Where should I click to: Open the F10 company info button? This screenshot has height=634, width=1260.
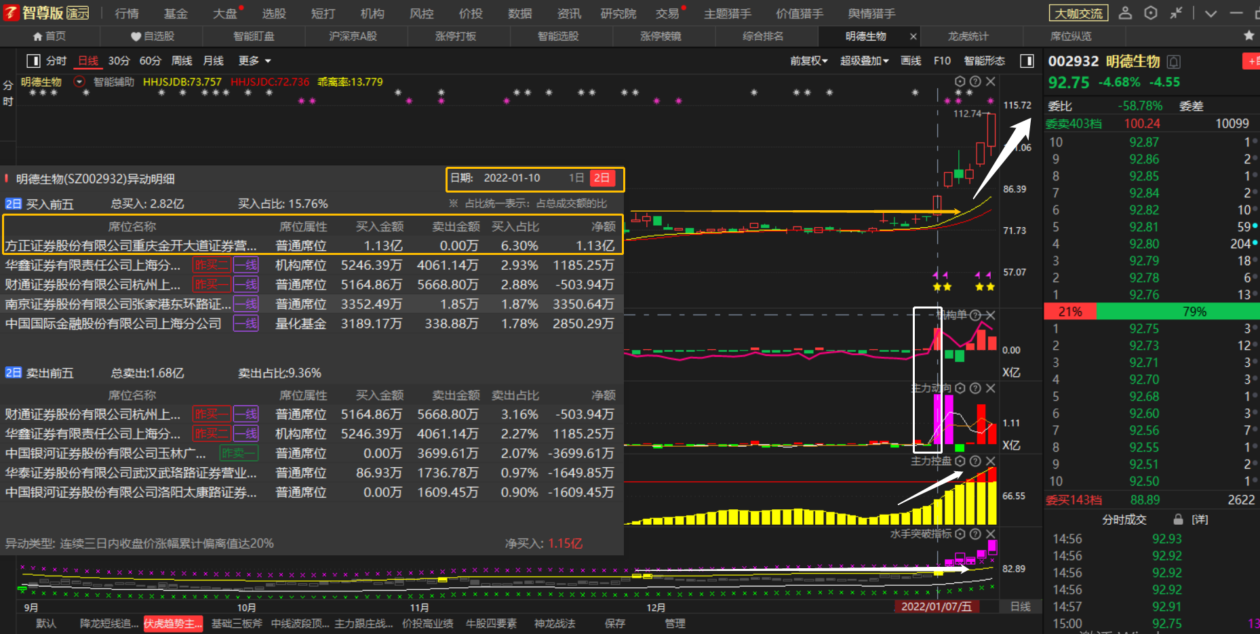[942, 61]
